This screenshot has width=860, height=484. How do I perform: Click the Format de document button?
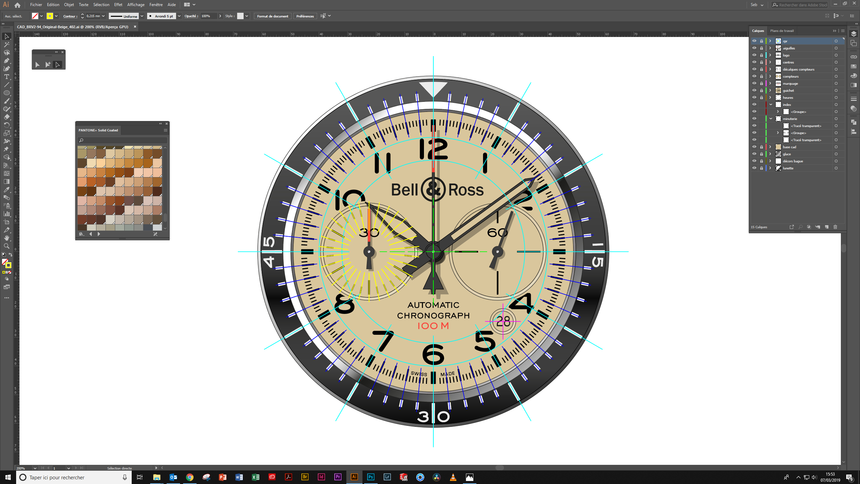pyautogui.click(x=272, y=16)
